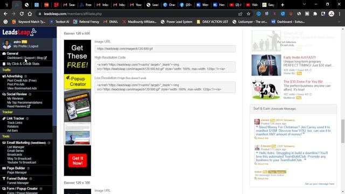This screenshot has width=345, height=194.
Task: Go back with the browser back arrow
Action: point(5,14)
